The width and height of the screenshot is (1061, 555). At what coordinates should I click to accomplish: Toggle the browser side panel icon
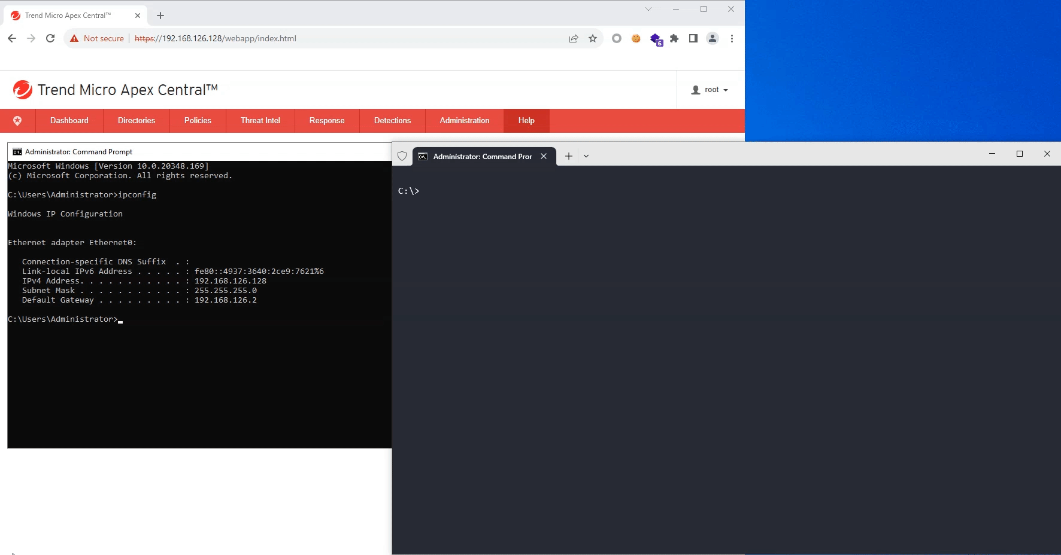[x=693, y=38]
